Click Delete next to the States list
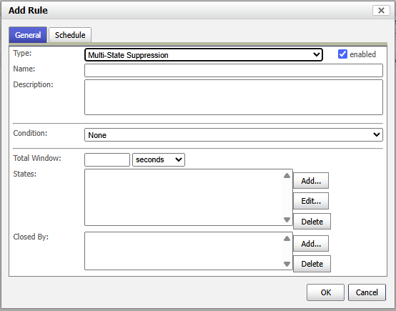Screen dimensions: 396x311 coord(312,222)
